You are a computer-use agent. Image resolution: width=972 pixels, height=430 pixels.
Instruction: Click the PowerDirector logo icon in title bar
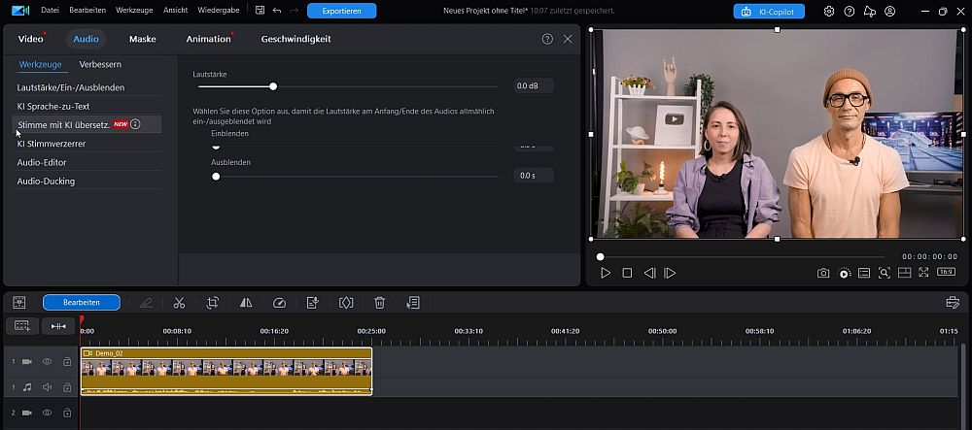coord(20,11)
